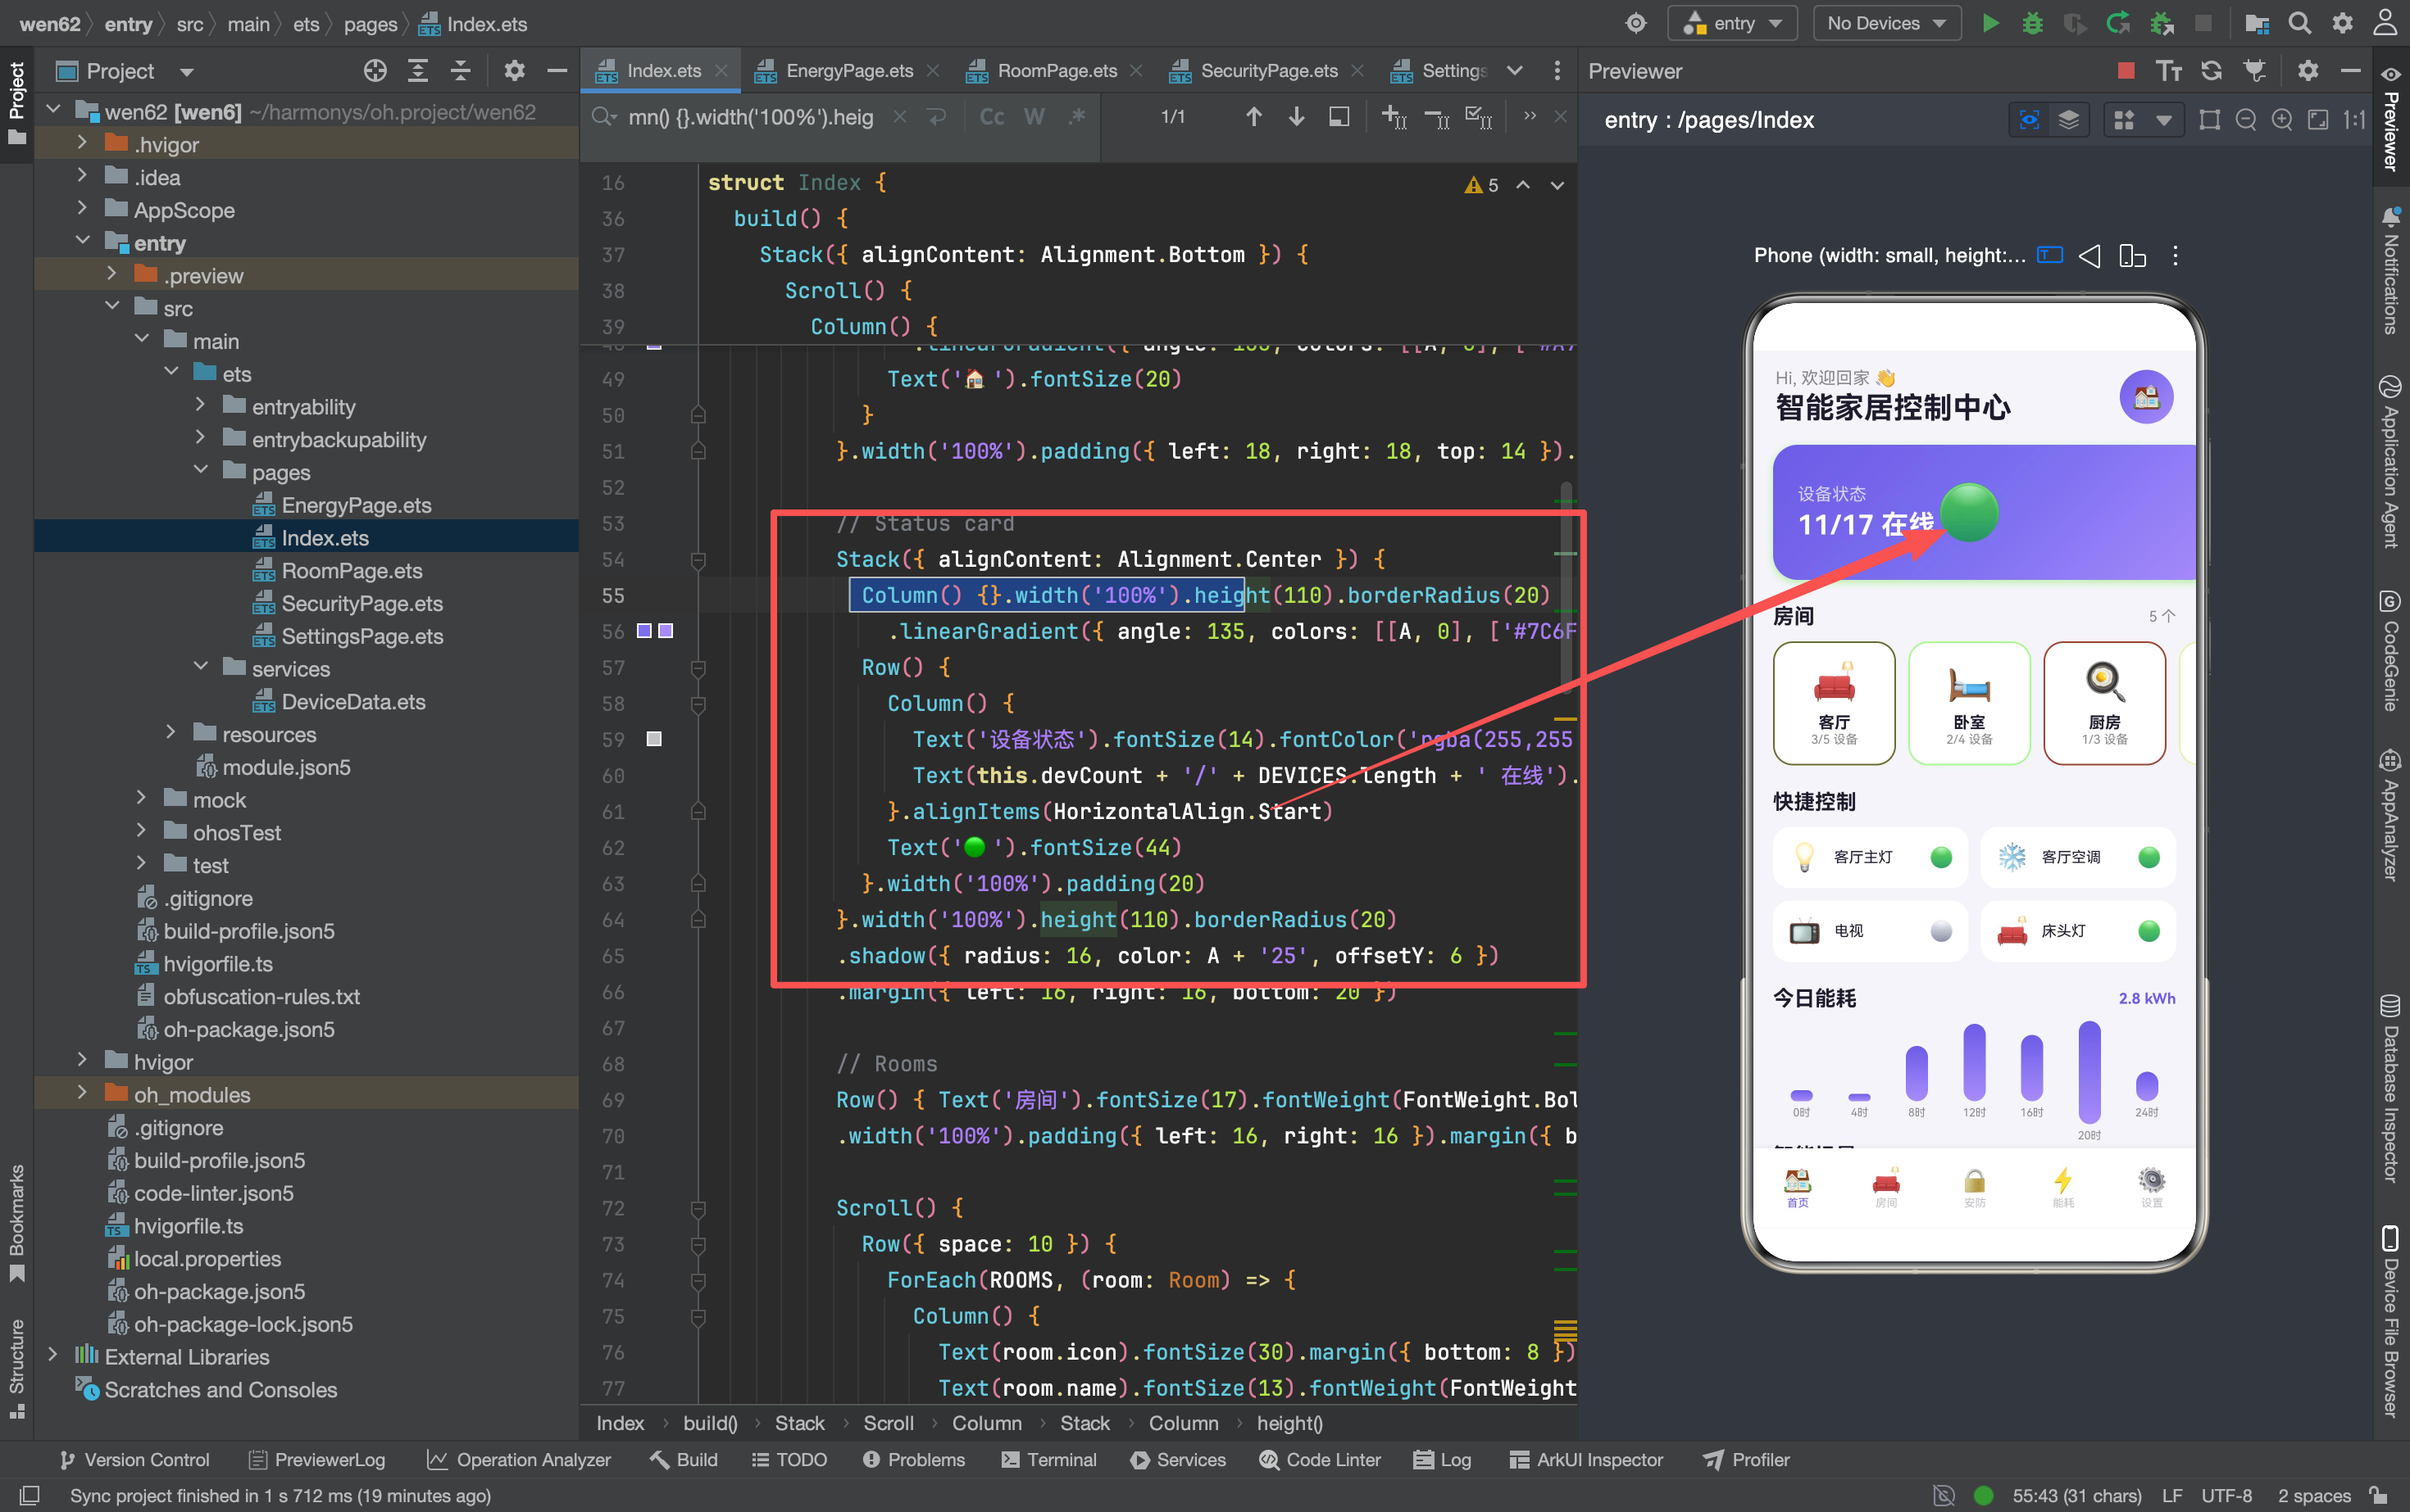Open preview device more options menu

[2175, 256]
